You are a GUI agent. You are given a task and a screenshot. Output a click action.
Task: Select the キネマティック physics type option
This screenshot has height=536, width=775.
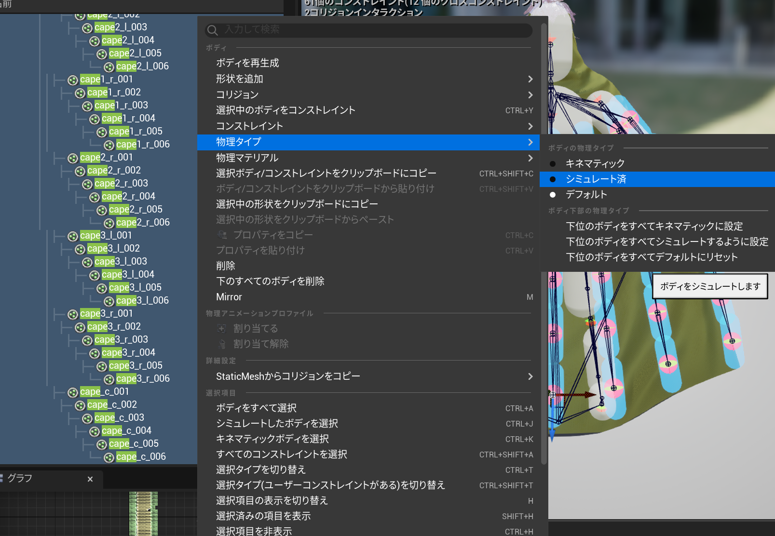click(x=657, y=163)
